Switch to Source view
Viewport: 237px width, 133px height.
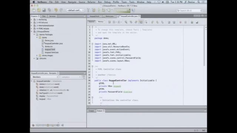pos(91,22)
